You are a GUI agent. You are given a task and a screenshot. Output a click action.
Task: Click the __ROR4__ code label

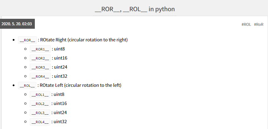[x=40, y=77]
